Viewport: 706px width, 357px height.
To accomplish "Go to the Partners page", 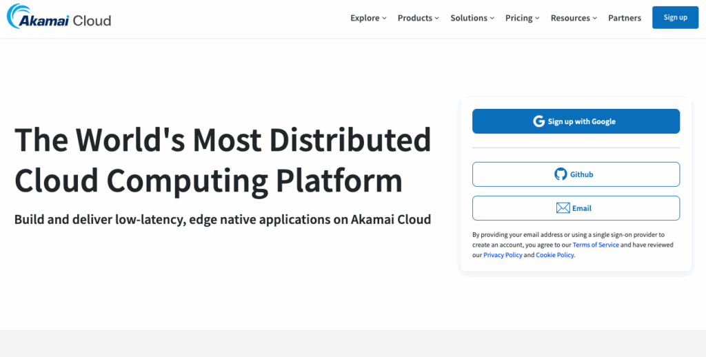I will point(625,18).
